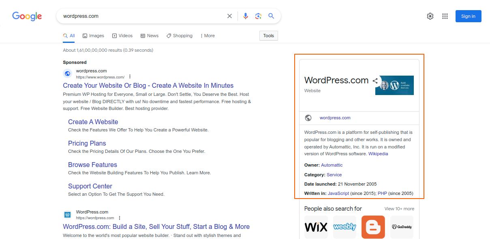Open options menu for WordPress.com organic result
This screenshot has height=239, width=490.
coord(120,218)
